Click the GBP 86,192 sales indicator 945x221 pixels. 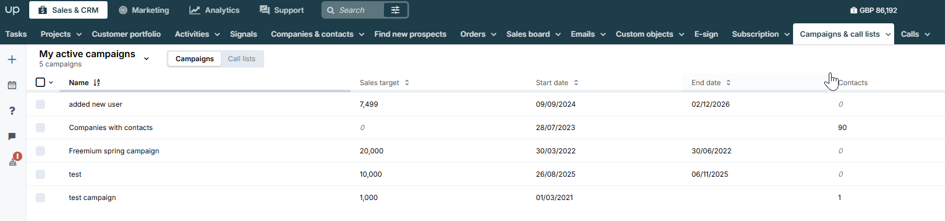click(x=874, y=10)
